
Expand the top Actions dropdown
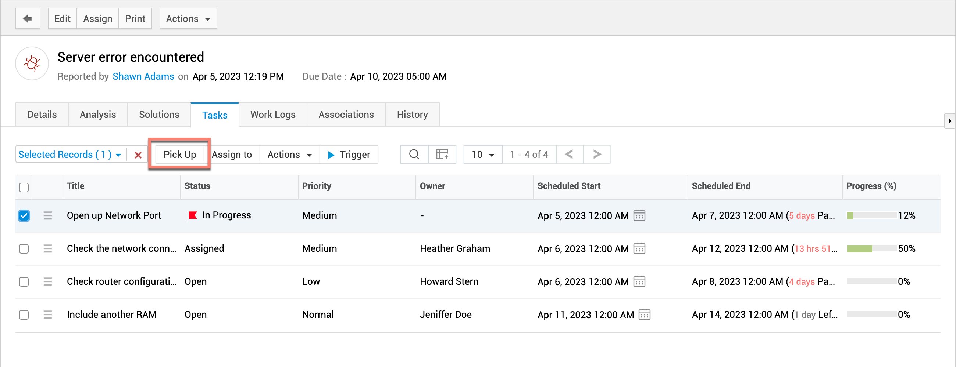188,18
